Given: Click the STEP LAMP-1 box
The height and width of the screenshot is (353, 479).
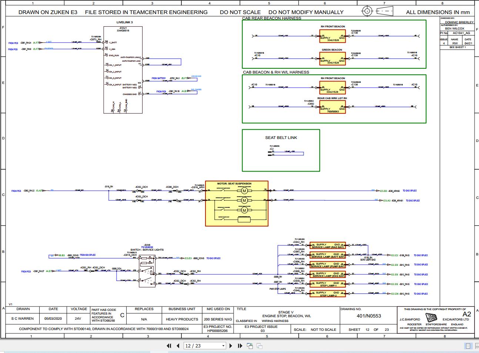Looking at the screenshot, I should [328, 284].
